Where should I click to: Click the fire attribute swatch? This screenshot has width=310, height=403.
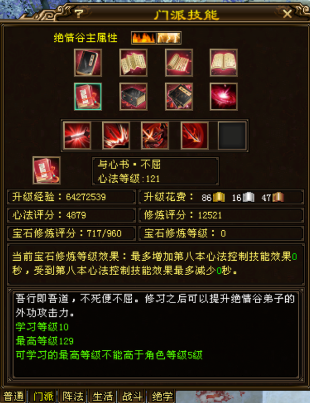[144, 38]
